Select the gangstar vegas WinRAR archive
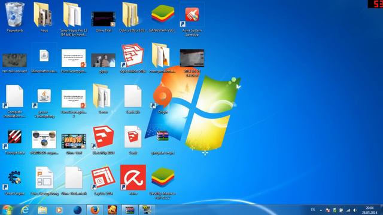383x215 pixels. click(x=162, y=142)
